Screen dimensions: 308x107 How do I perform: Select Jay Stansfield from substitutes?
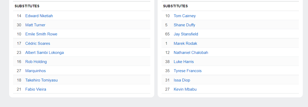click(186, 34)
